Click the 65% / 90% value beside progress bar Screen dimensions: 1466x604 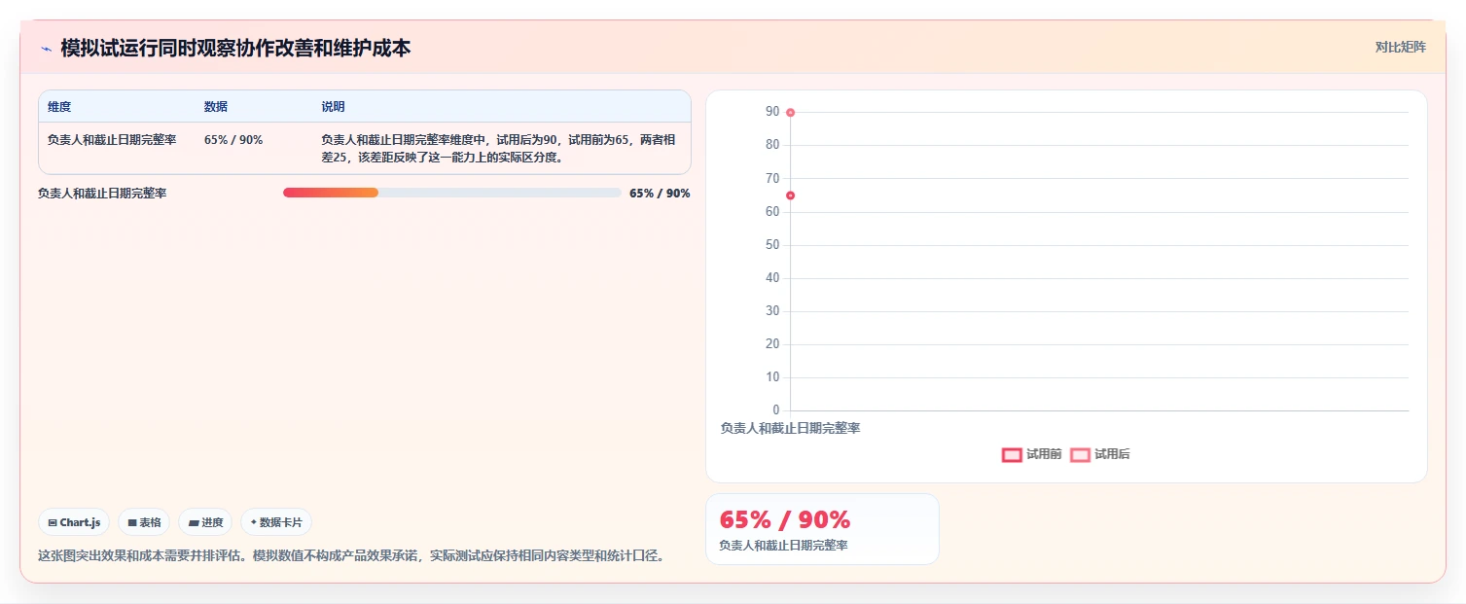(660, 194)
